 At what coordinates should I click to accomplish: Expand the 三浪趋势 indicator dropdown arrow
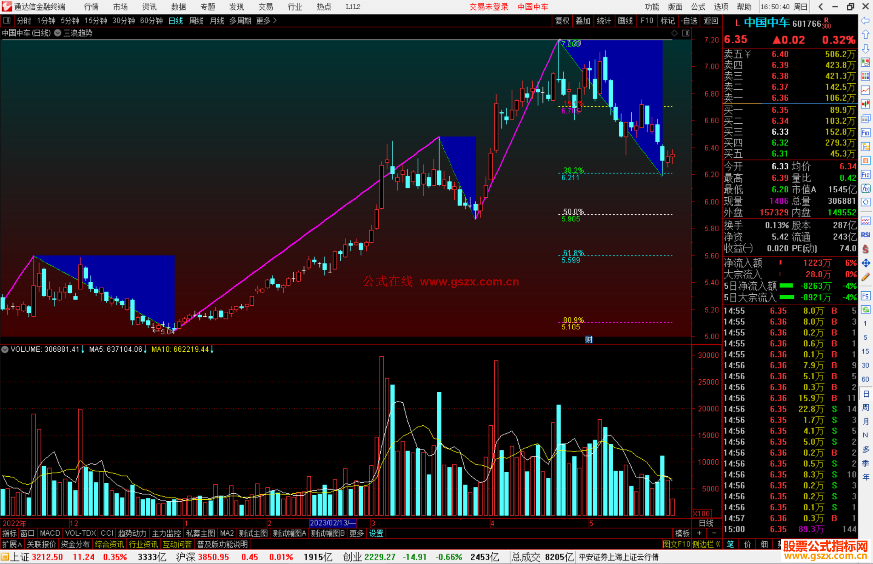click(58, 33)
